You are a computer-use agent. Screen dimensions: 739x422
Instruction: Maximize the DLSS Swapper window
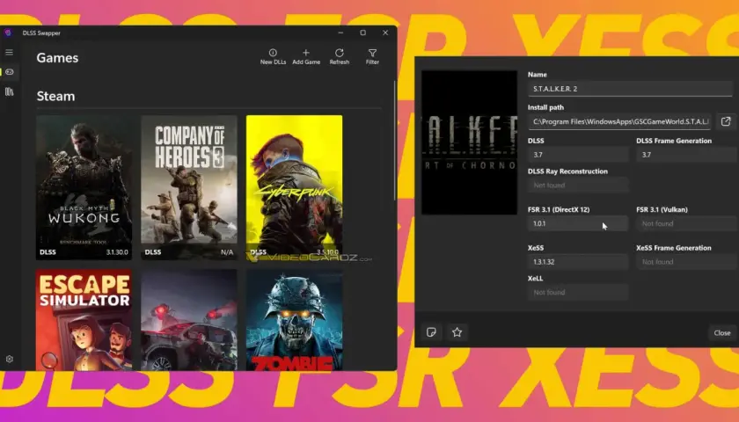click(362, 33)
